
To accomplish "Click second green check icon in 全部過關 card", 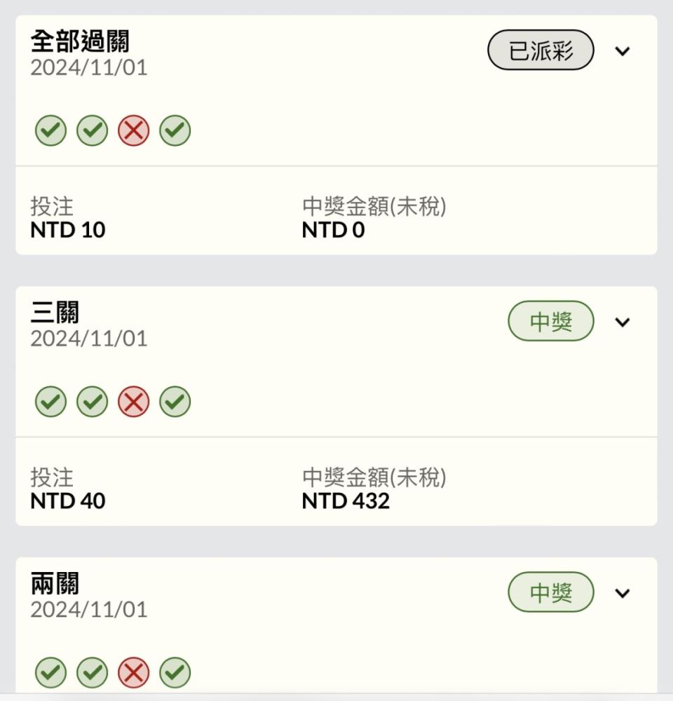I will coord(92,130).
